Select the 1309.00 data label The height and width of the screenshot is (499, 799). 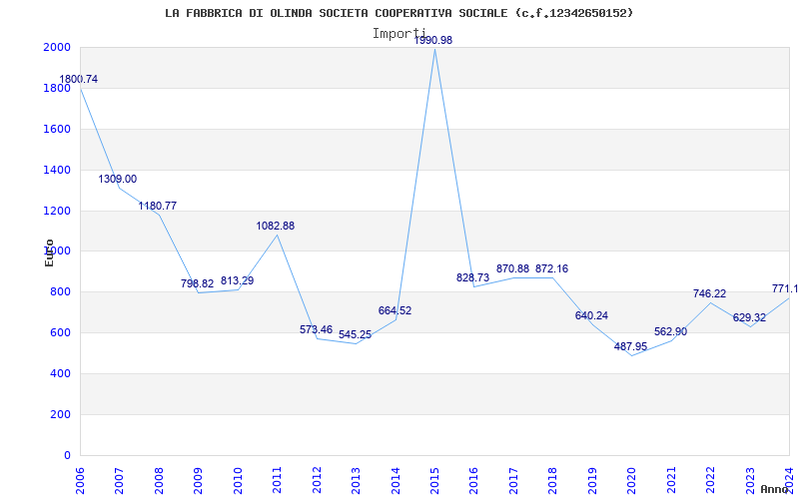[118, 180]
